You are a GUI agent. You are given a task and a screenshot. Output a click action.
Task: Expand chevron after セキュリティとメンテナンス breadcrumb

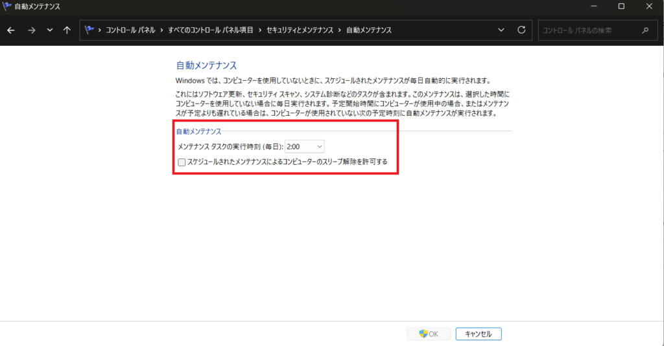click(340, 30)
